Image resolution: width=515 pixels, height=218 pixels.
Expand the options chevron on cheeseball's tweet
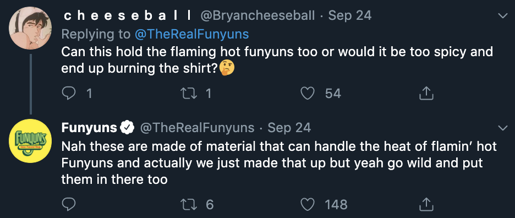click(x=503, y=16)
